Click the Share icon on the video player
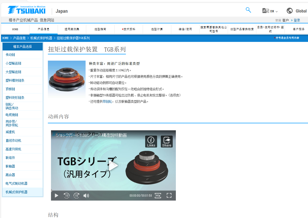This screenshot has height=218, width=308. pos(166,141)
